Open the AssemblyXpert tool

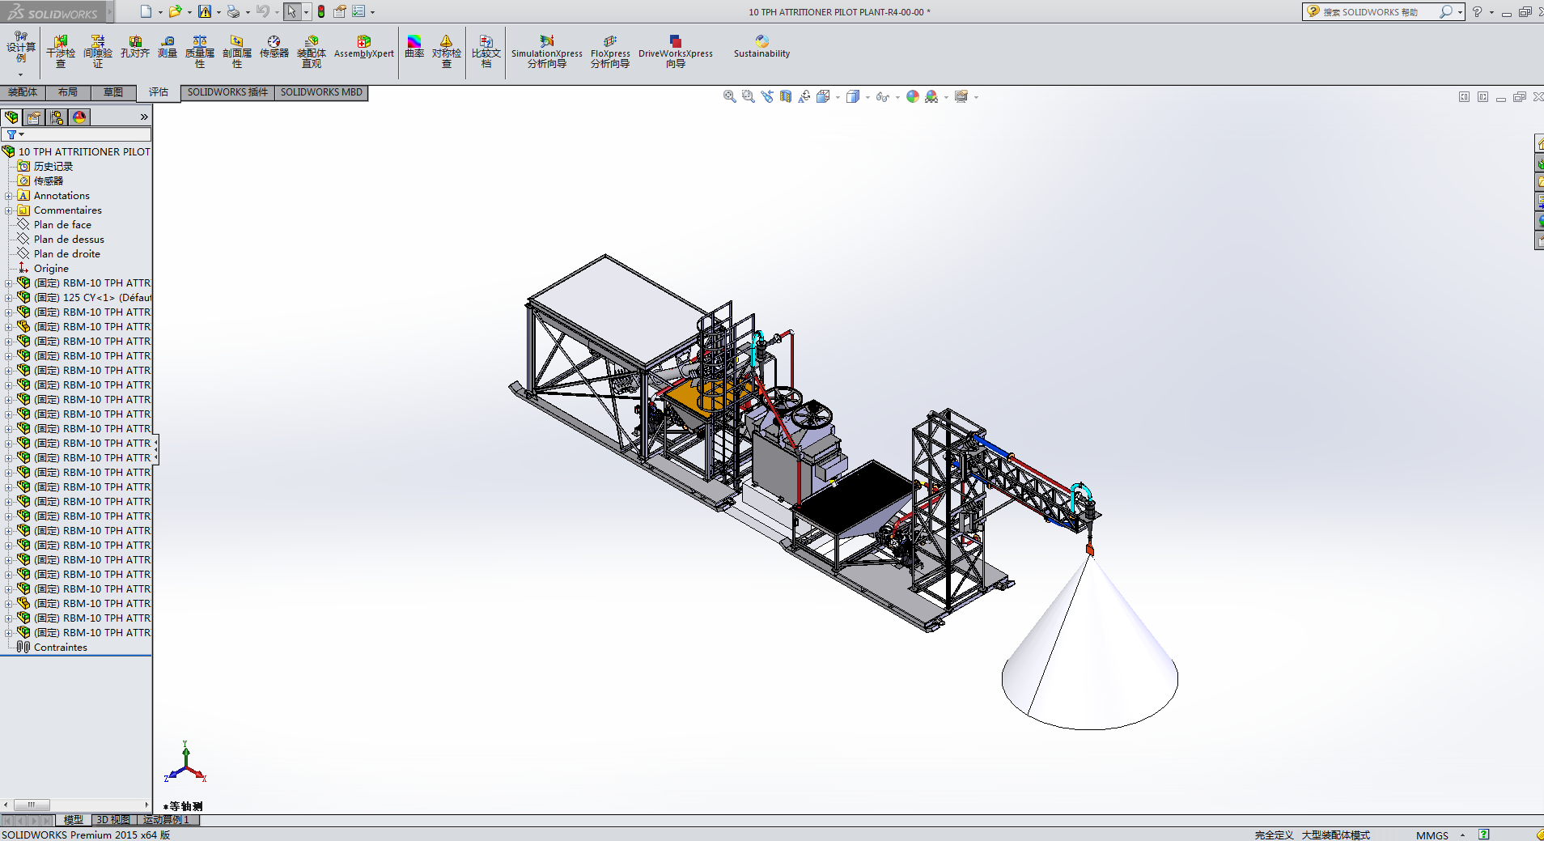(x=364, y=47)
